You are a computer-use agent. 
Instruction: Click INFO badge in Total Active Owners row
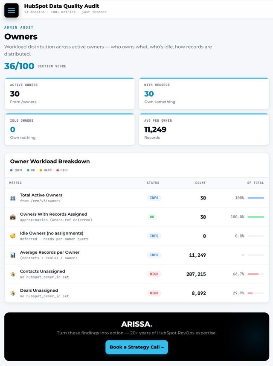(154, 198)
